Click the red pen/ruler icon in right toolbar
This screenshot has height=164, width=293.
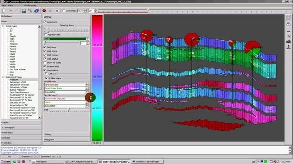click(x=288, y=36)
